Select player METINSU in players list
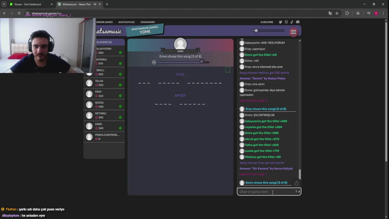Viewport: 389px width, 219px height. coord(104,115)
